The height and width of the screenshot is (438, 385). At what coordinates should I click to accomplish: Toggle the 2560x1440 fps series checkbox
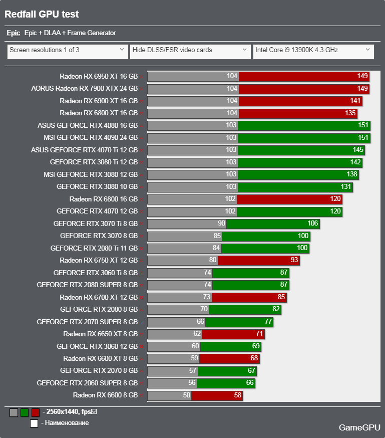[x=94, y=411]
